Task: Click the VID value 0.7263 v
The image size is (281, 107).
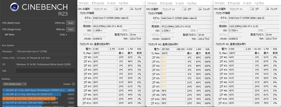Action: [x=235, y=30]
